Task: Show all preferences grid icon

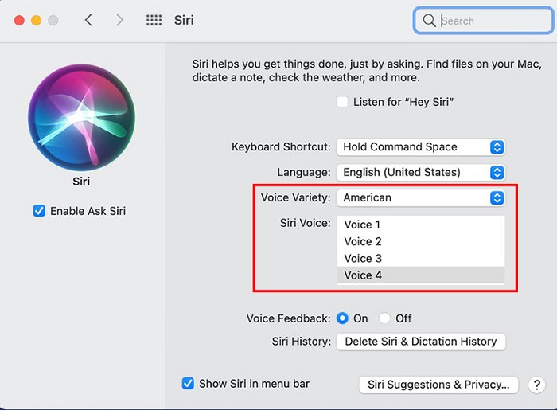Action: click(154, 20)
